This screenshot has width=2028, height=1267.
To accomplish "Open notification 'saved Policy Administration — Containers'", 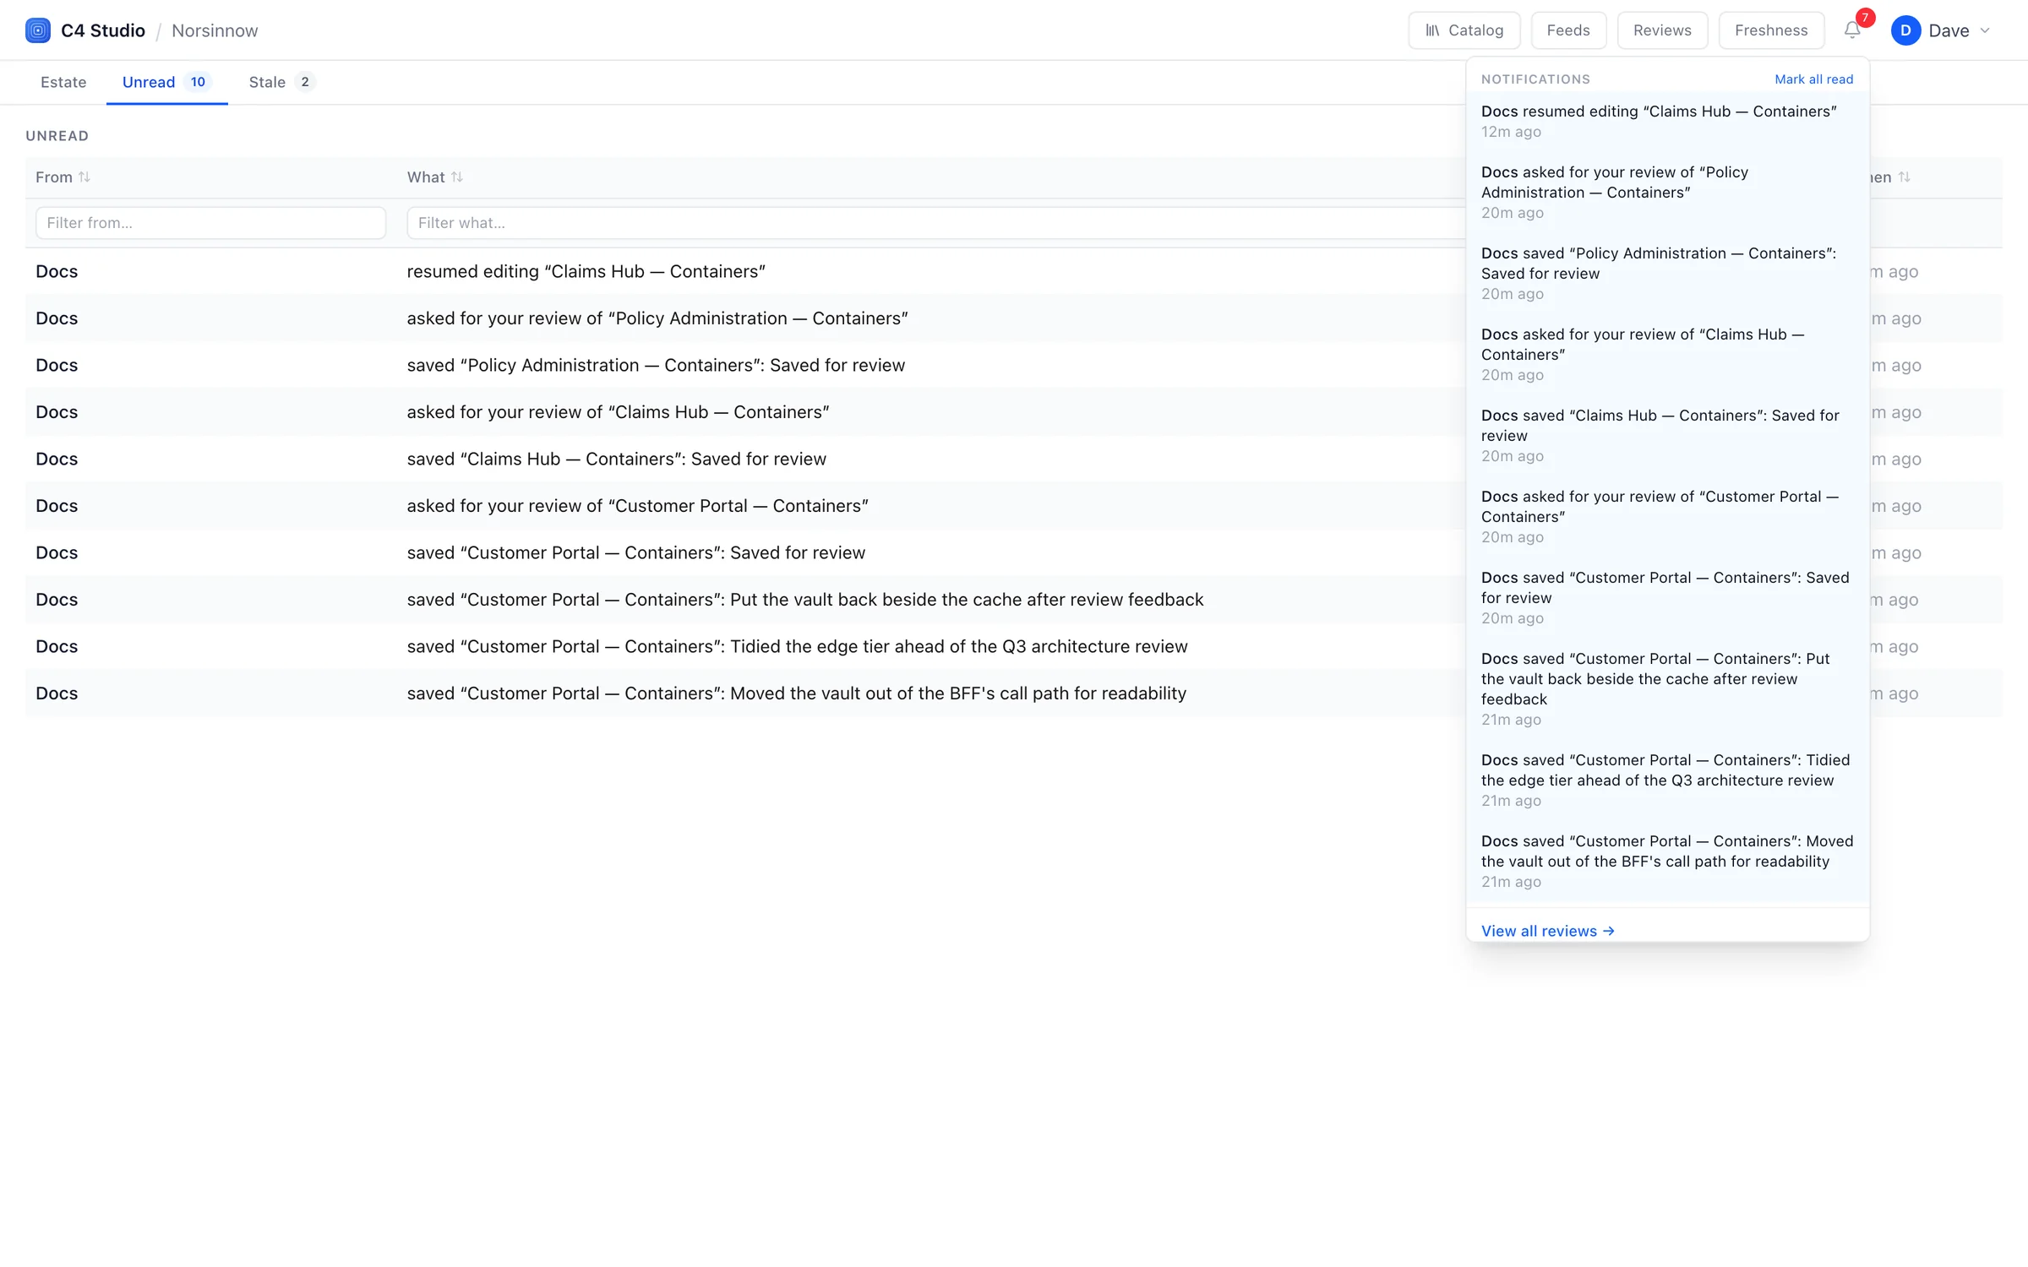I will (x=1668, y=274).
